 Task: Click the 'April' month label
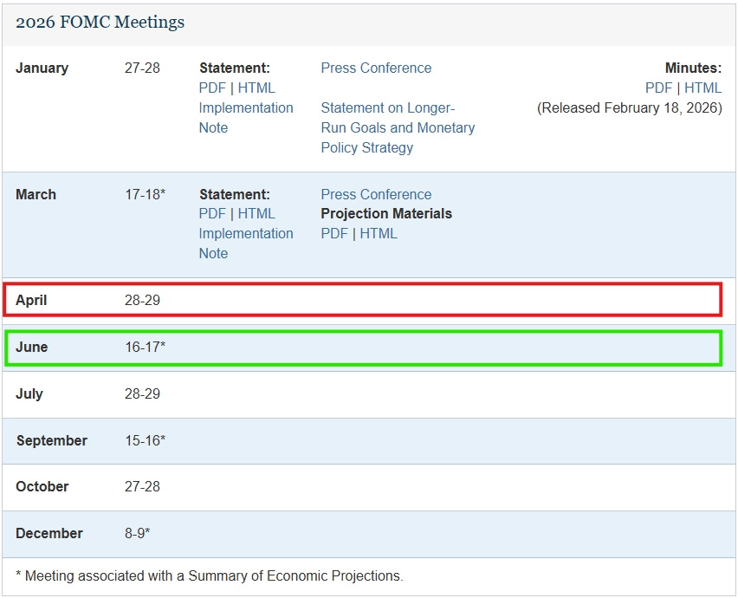(x=31, y=300)
